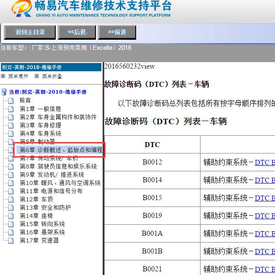The image size is (275, 275).
Task: Click the page icon beside 前言
Action: [x=11, y=100]
